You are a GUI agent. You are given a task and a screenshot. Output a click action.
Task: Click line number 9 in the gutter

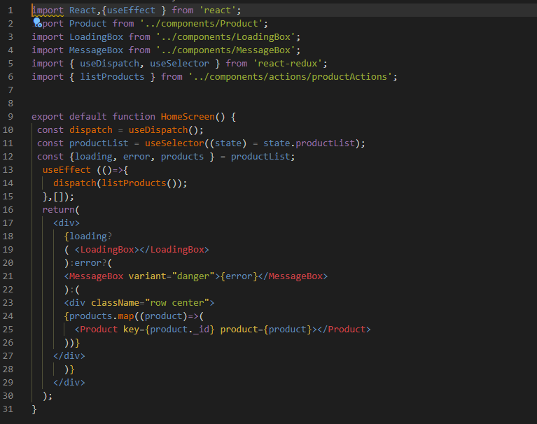[x=11, y=117]
